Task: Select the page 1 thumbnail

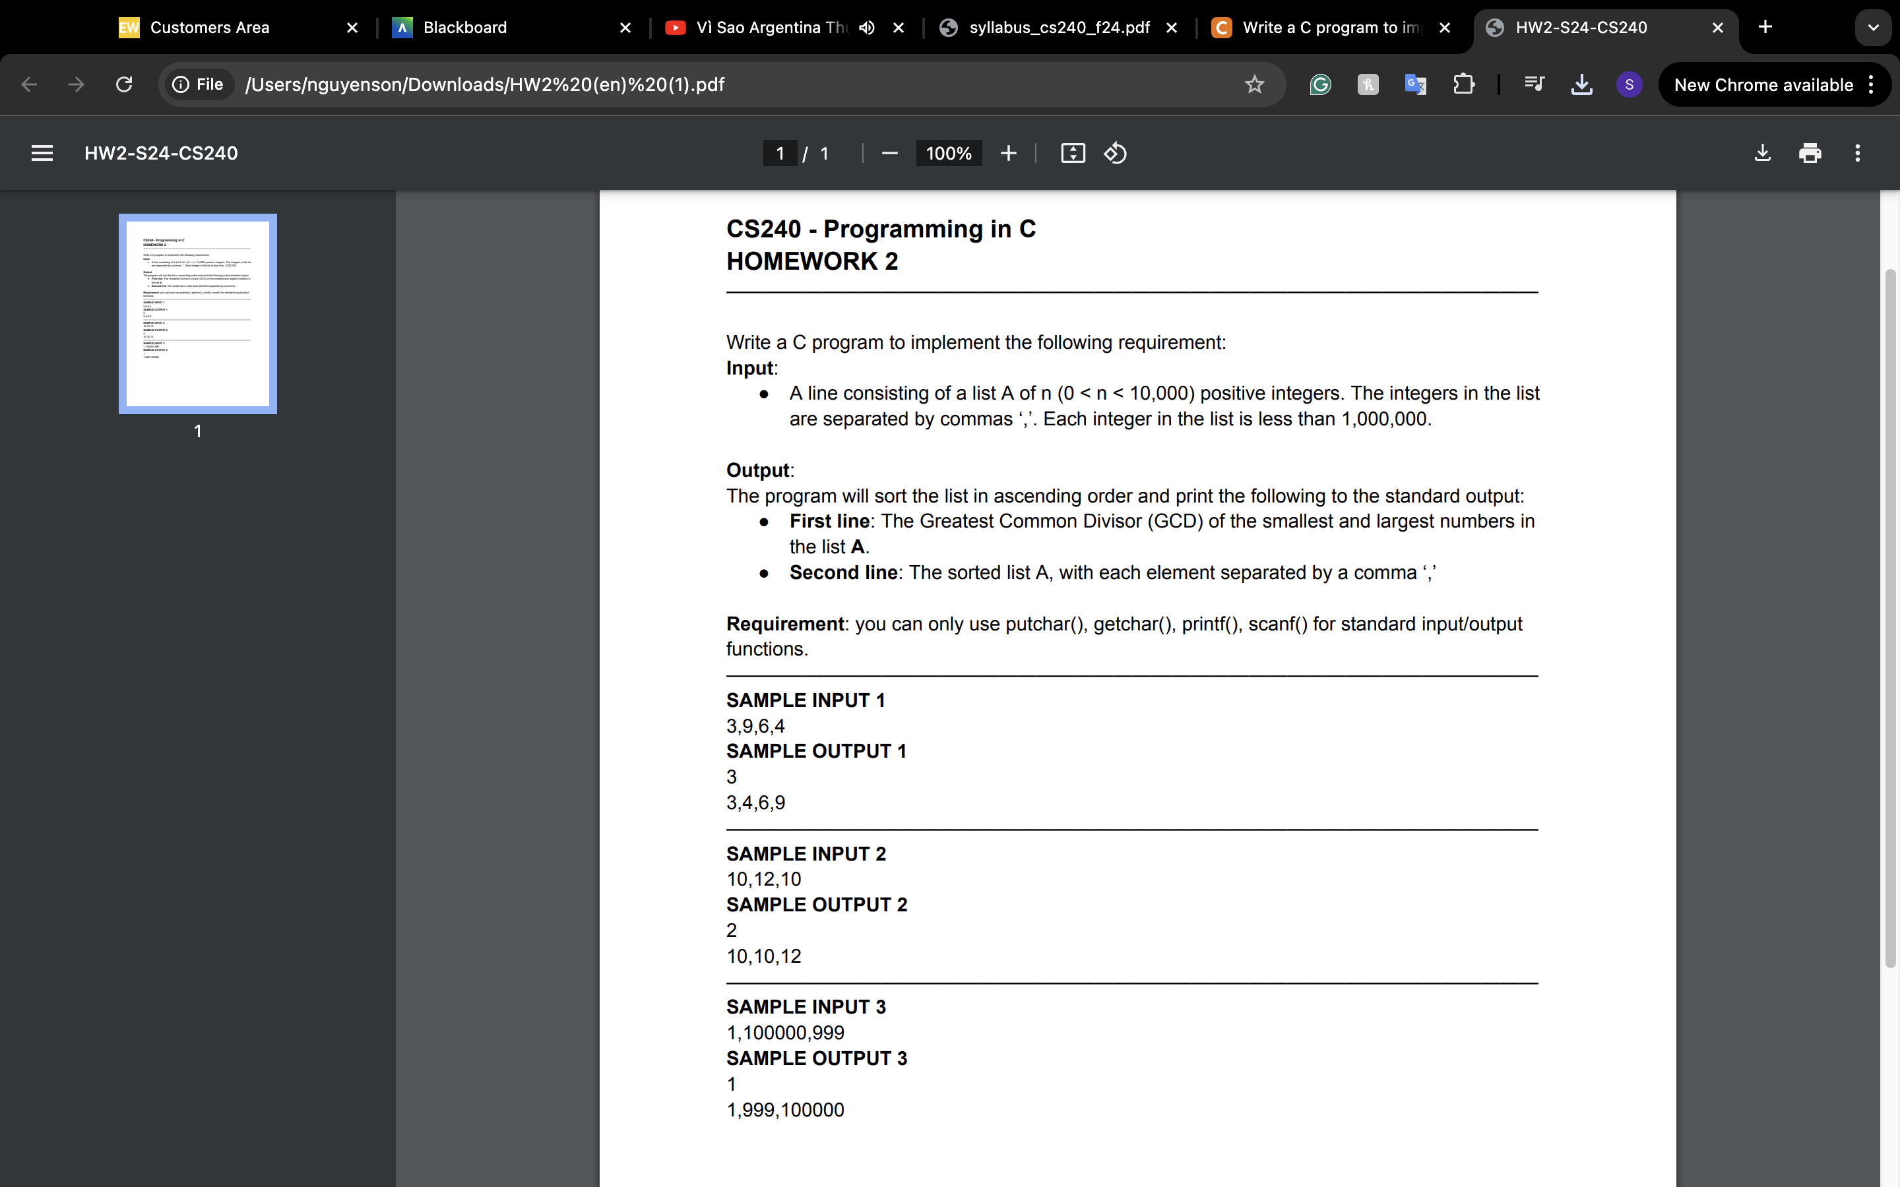Action: [x=197, y=313]
